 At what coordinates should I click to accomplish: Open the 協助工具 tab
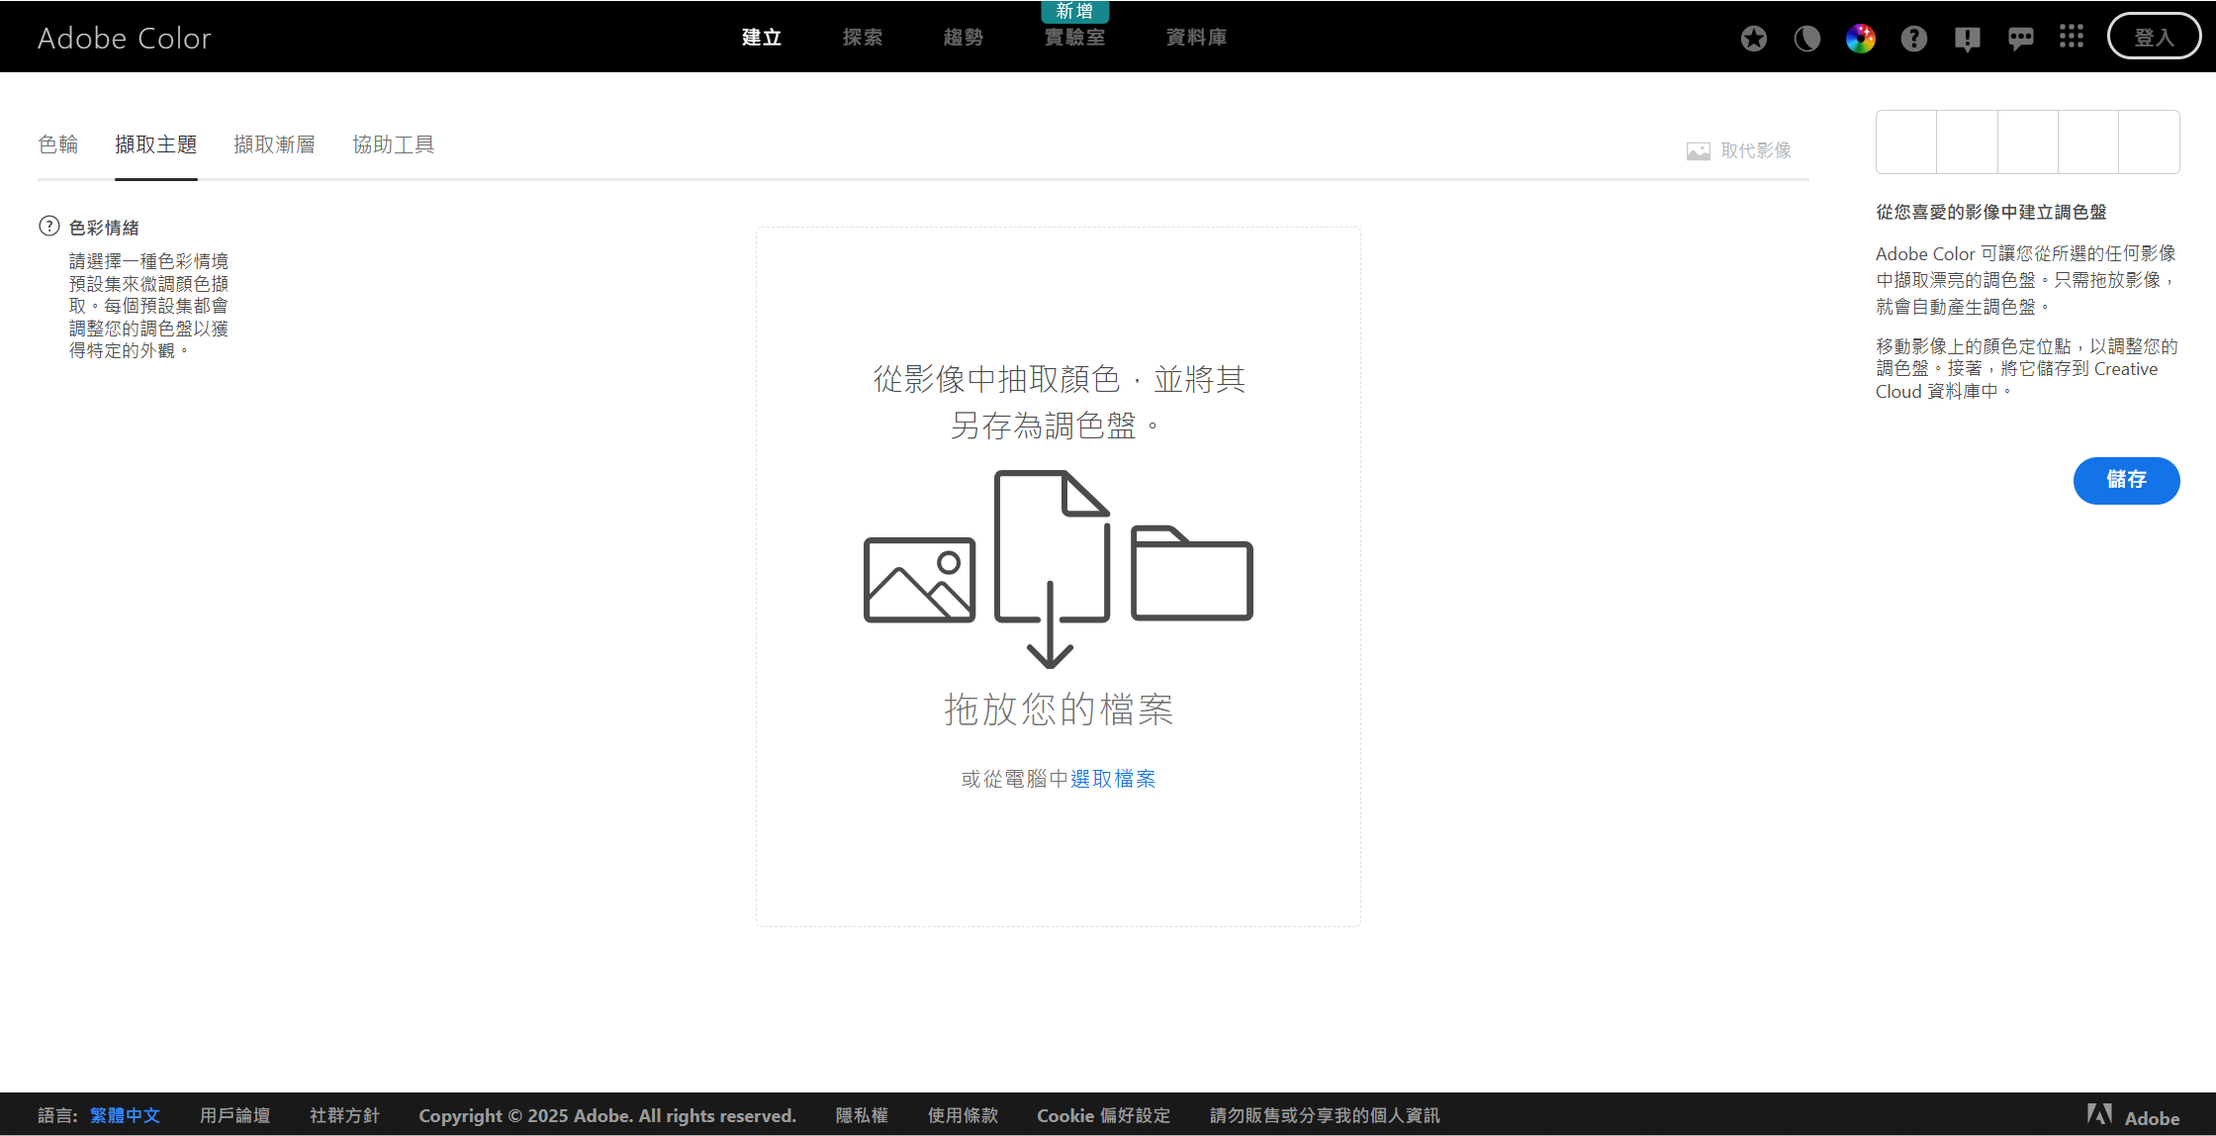(394, 144)
